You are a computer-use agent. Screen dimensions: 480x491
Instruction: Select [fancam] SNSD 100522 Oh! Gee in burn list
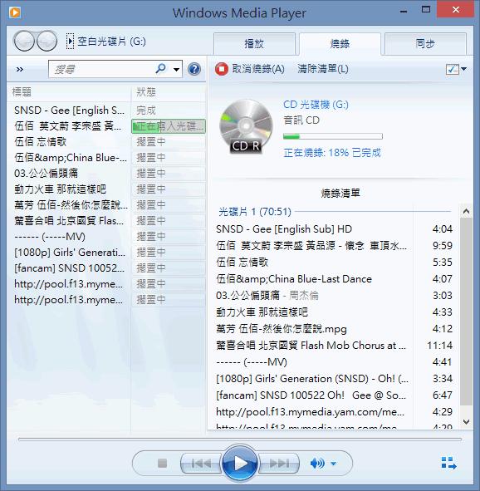311,395
